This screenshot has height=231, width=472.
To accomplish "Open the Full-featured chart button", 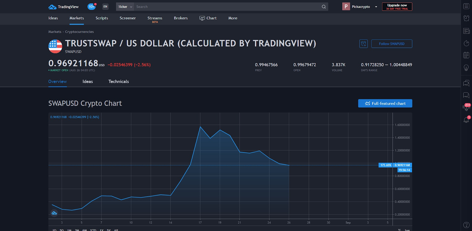I will coord(385,103).
